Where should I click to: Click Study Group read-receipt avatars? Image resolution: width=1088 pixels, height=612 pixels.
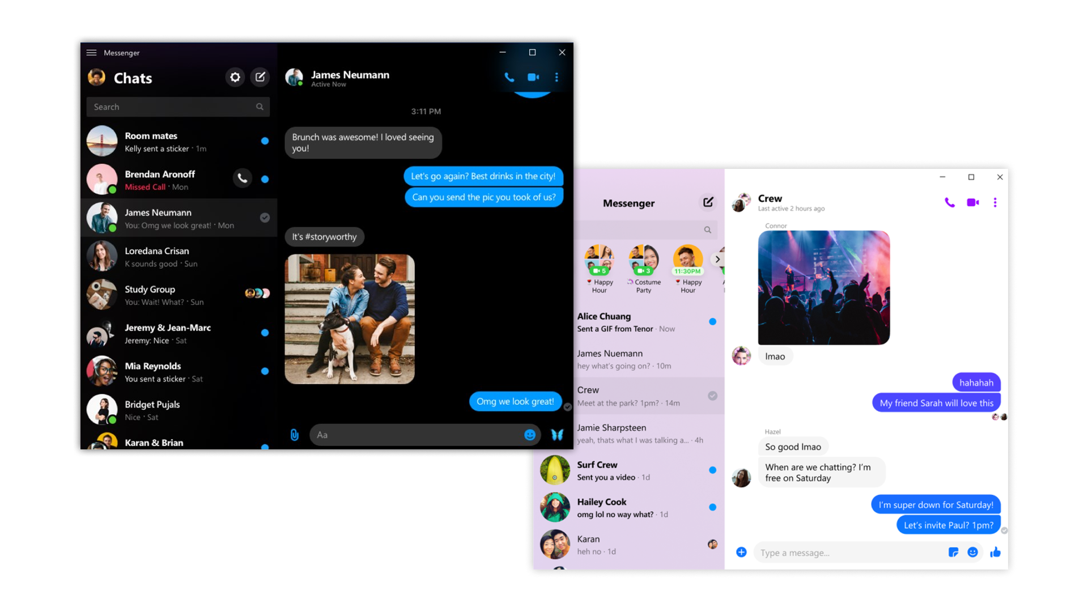point(257,293)
